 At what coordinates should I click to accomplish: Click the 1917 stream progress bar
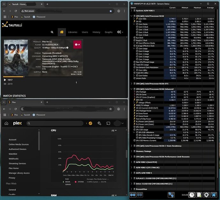click(x=43, y=77)
